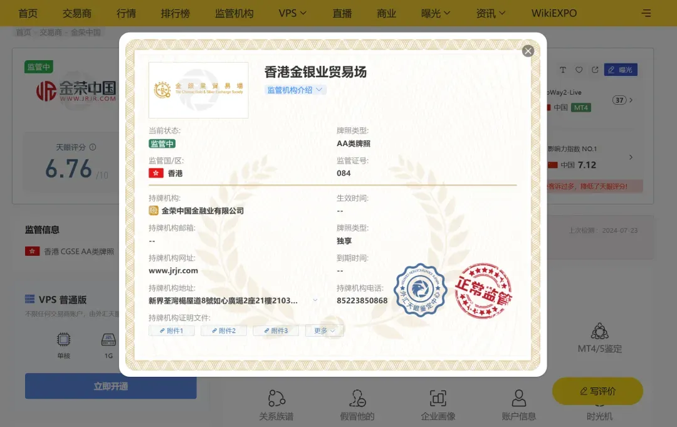The height and width of the screenshot is (427, 677).
Task: Click the green 监管中 tag on broker card
Action: pos(39,67)
